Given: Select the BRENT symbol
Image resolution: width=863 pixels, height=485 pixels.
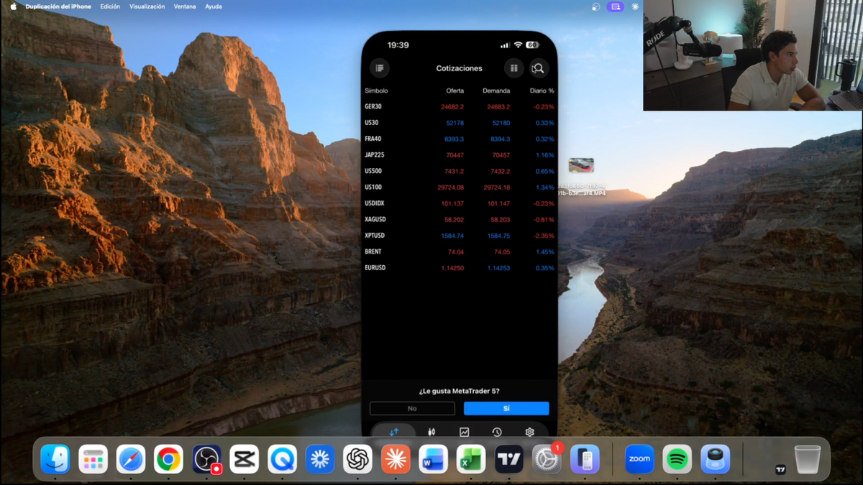Looking at the screenshot, I should 373,251.
